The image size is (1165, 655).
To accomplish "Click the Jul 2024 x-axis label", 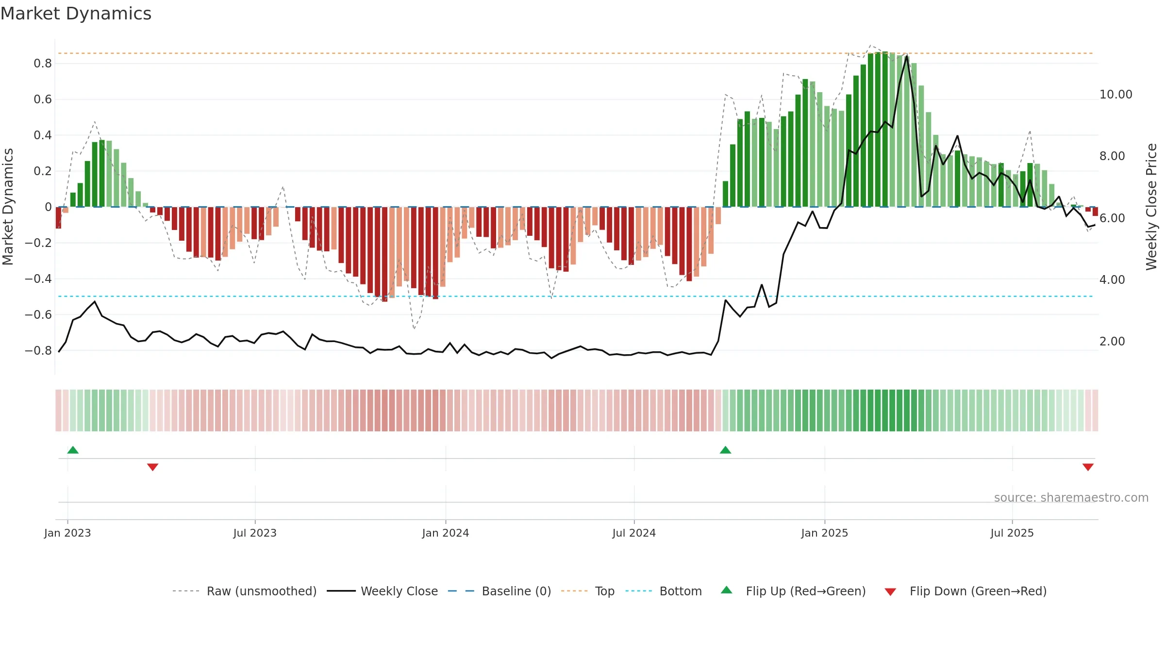I will click(x=634, y=533).
